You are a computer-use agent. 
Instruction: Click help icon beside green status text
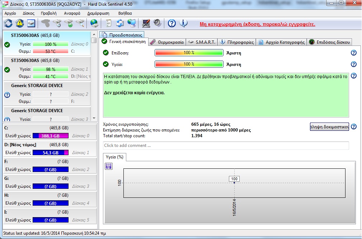click(354, 76)
